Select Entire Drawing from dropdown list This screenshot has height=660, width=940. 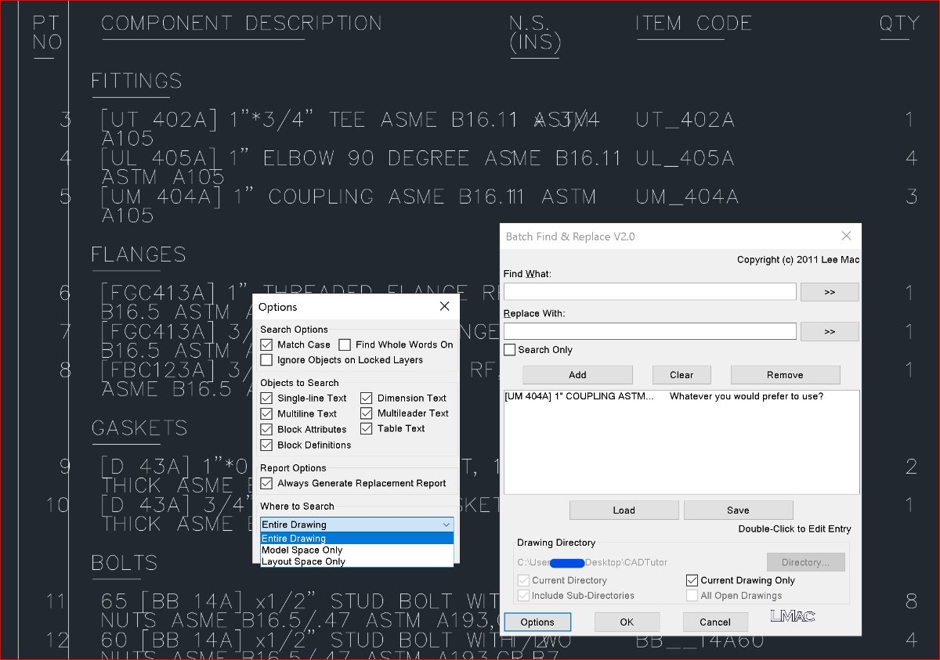click(x=357, y=539)
